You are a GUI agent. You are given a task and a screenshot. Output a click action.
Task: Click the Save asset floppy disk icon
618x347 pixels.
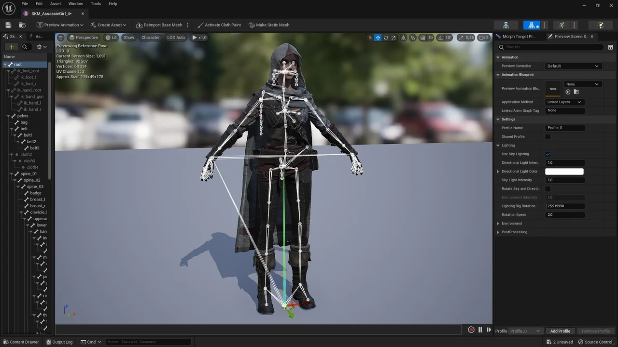coord(8,25)
